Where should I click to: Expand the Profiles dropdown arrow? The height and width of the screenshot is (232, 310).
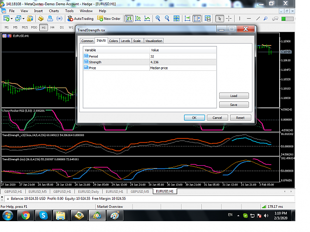coord(23,19)
